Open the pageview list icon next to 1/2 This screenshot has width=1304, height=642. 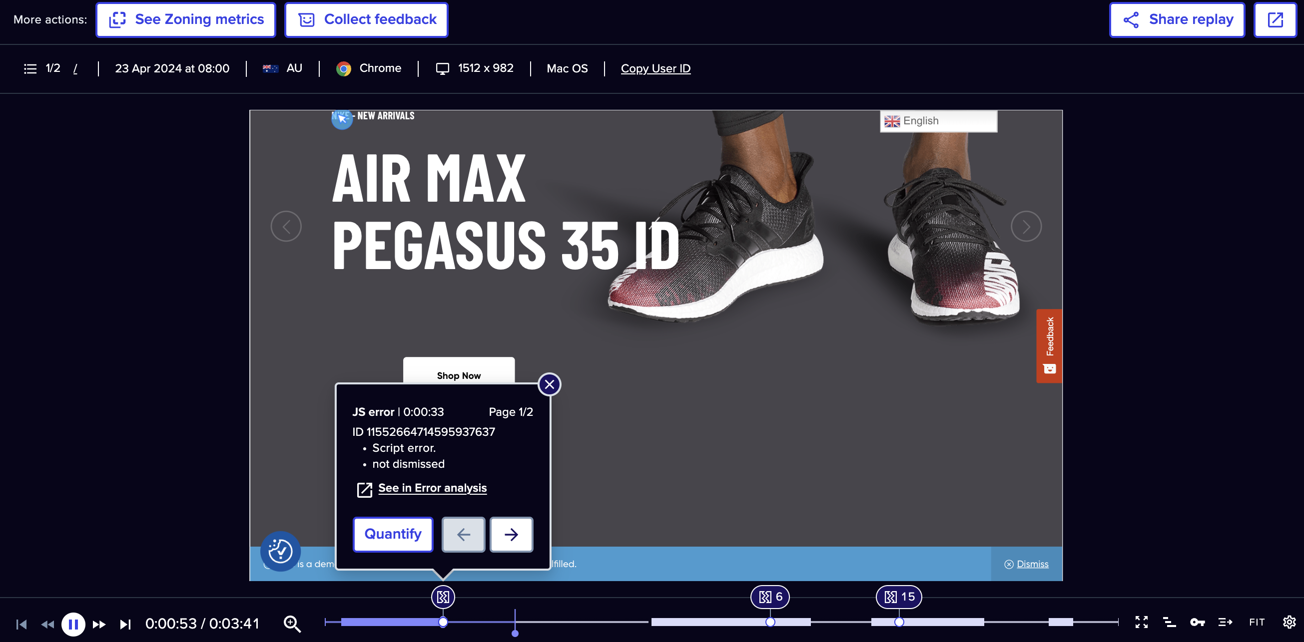point(30,68)
